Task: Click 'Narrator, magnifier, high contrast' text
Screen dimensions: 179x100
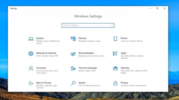Action: tap(47, 87)
